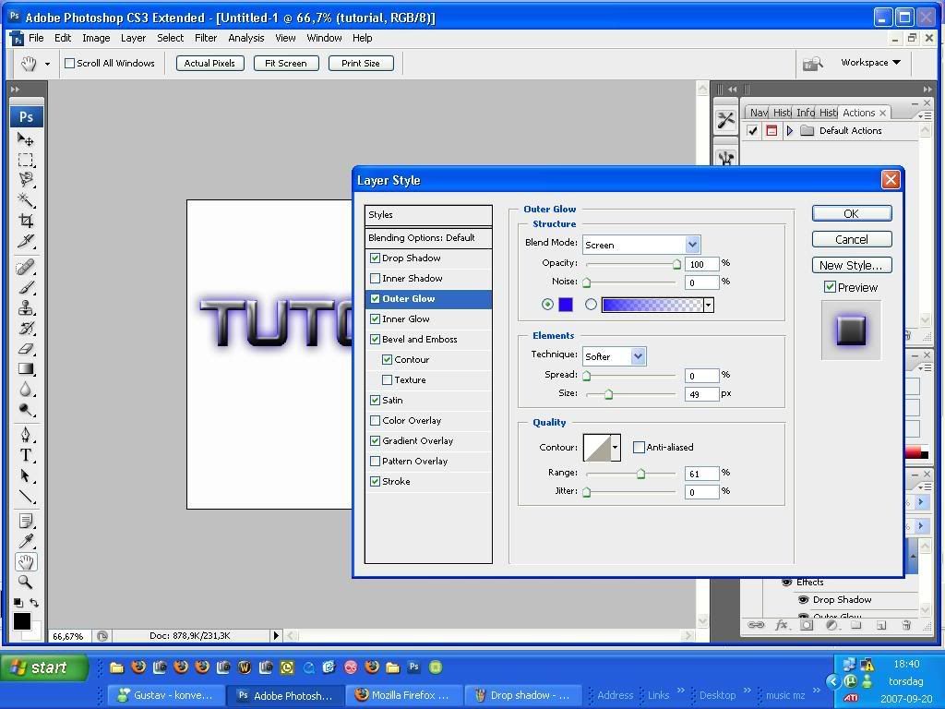
Task: Enable the Inner Shadow checkbox
Action: pos(375,279)
